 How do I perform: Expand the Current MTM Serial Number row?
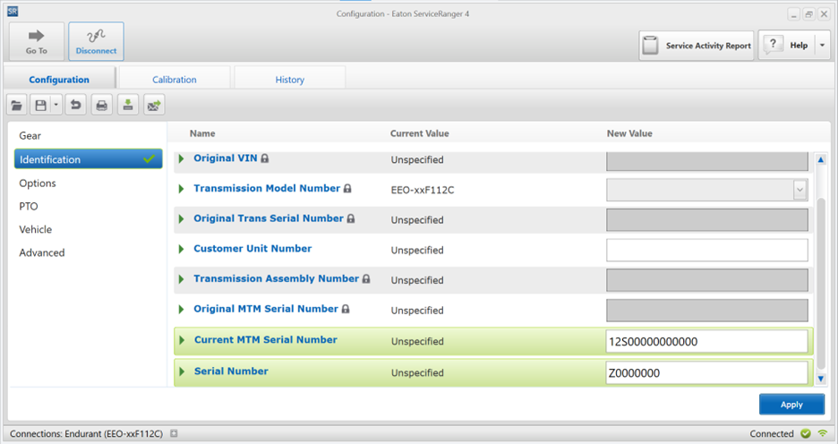(x=182, y=340)
